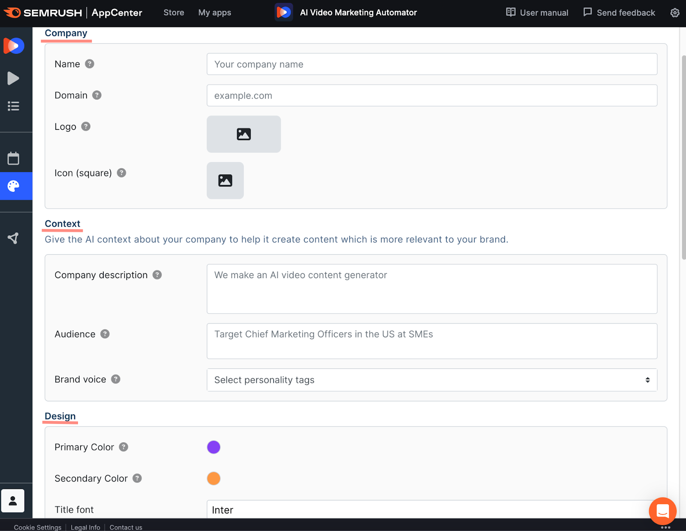
Task: Show the help tooltip next to Audience
Action: (105, 334)
